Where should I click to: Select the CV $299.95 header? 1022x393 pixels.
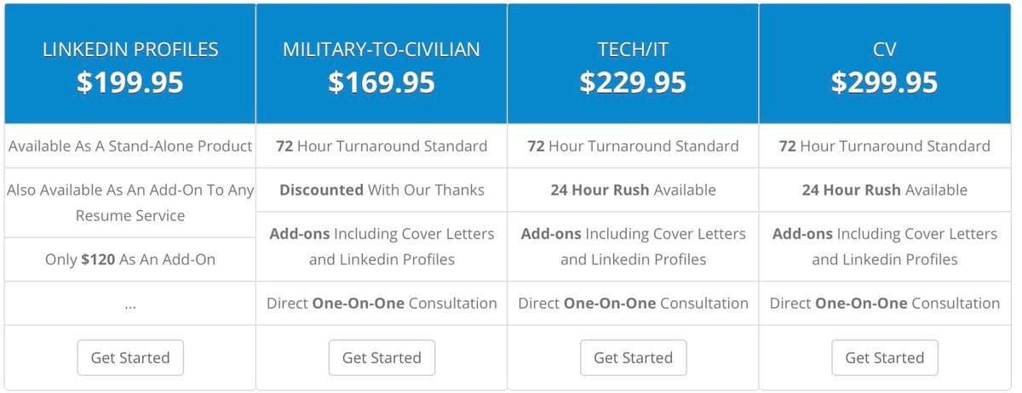884,64
